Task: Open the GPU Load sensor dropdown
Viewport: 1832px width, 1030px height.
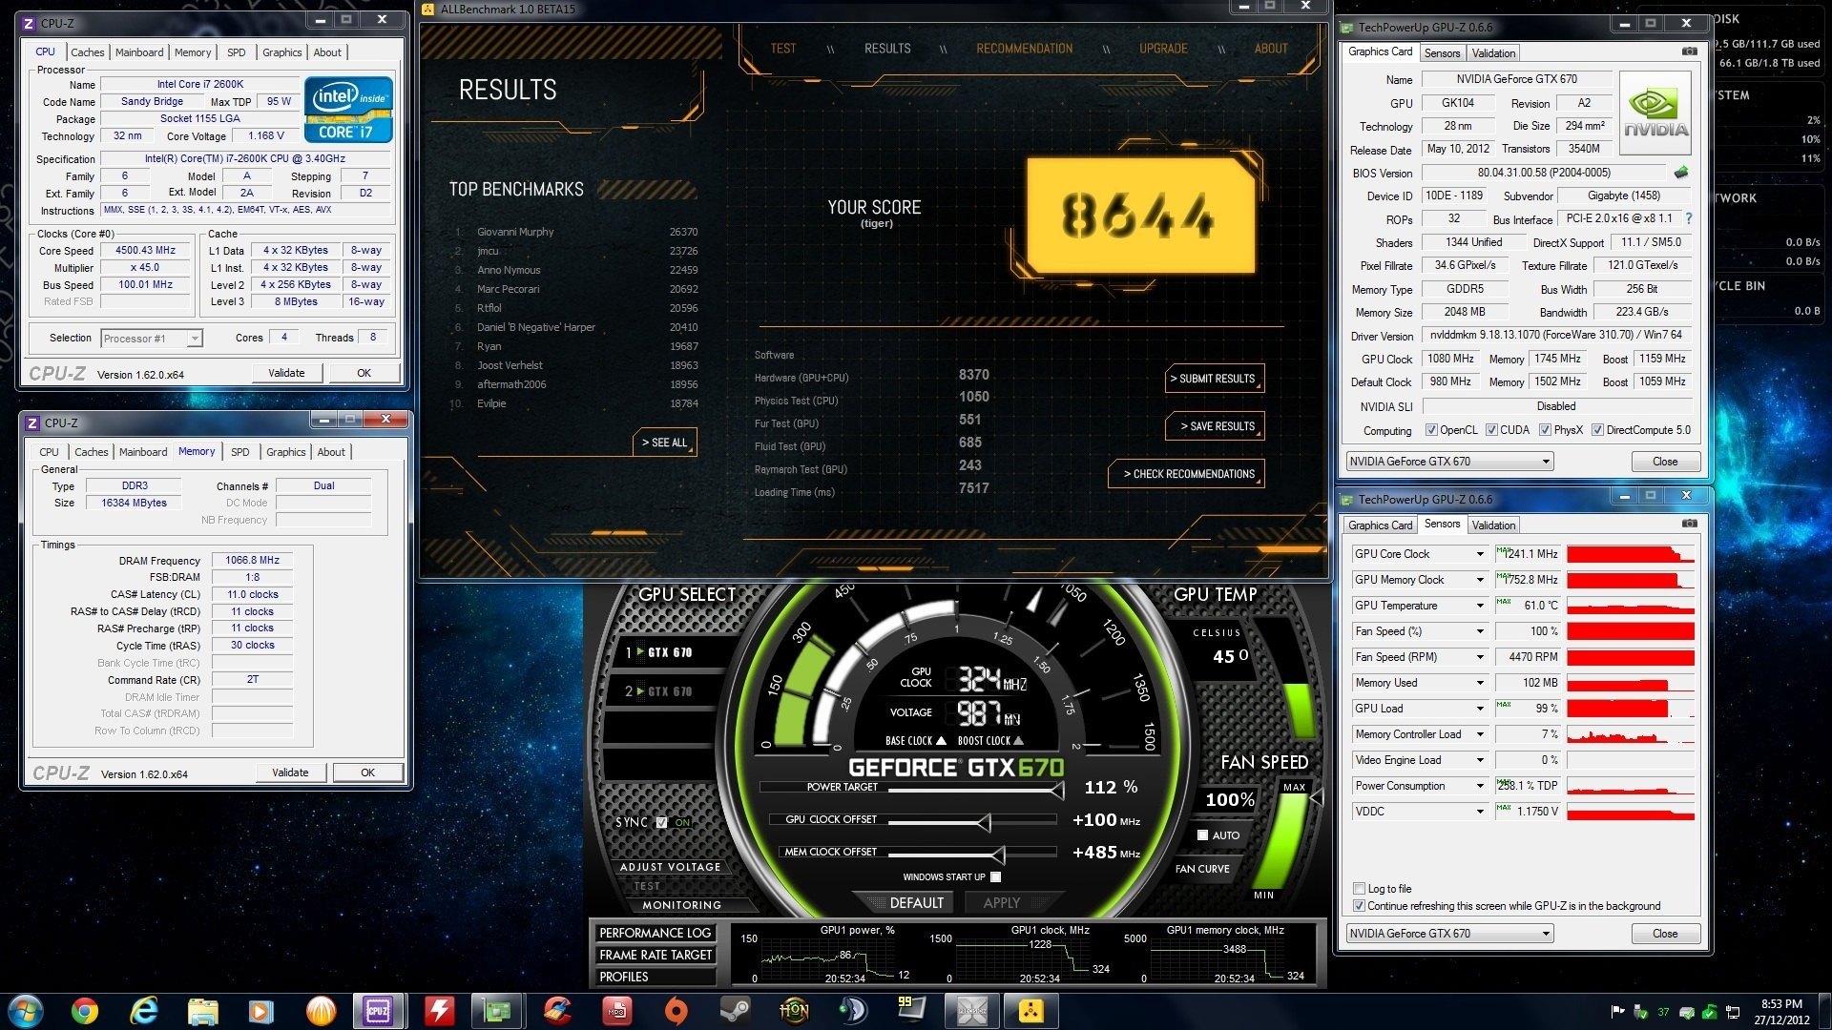Action: coord(1480,709)
